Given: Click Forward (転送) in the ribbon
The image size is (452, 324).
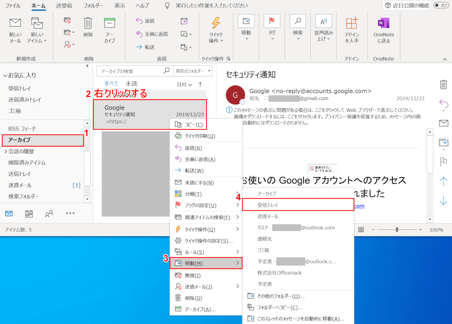Looking at the screenshot, I should click(145, 47).
